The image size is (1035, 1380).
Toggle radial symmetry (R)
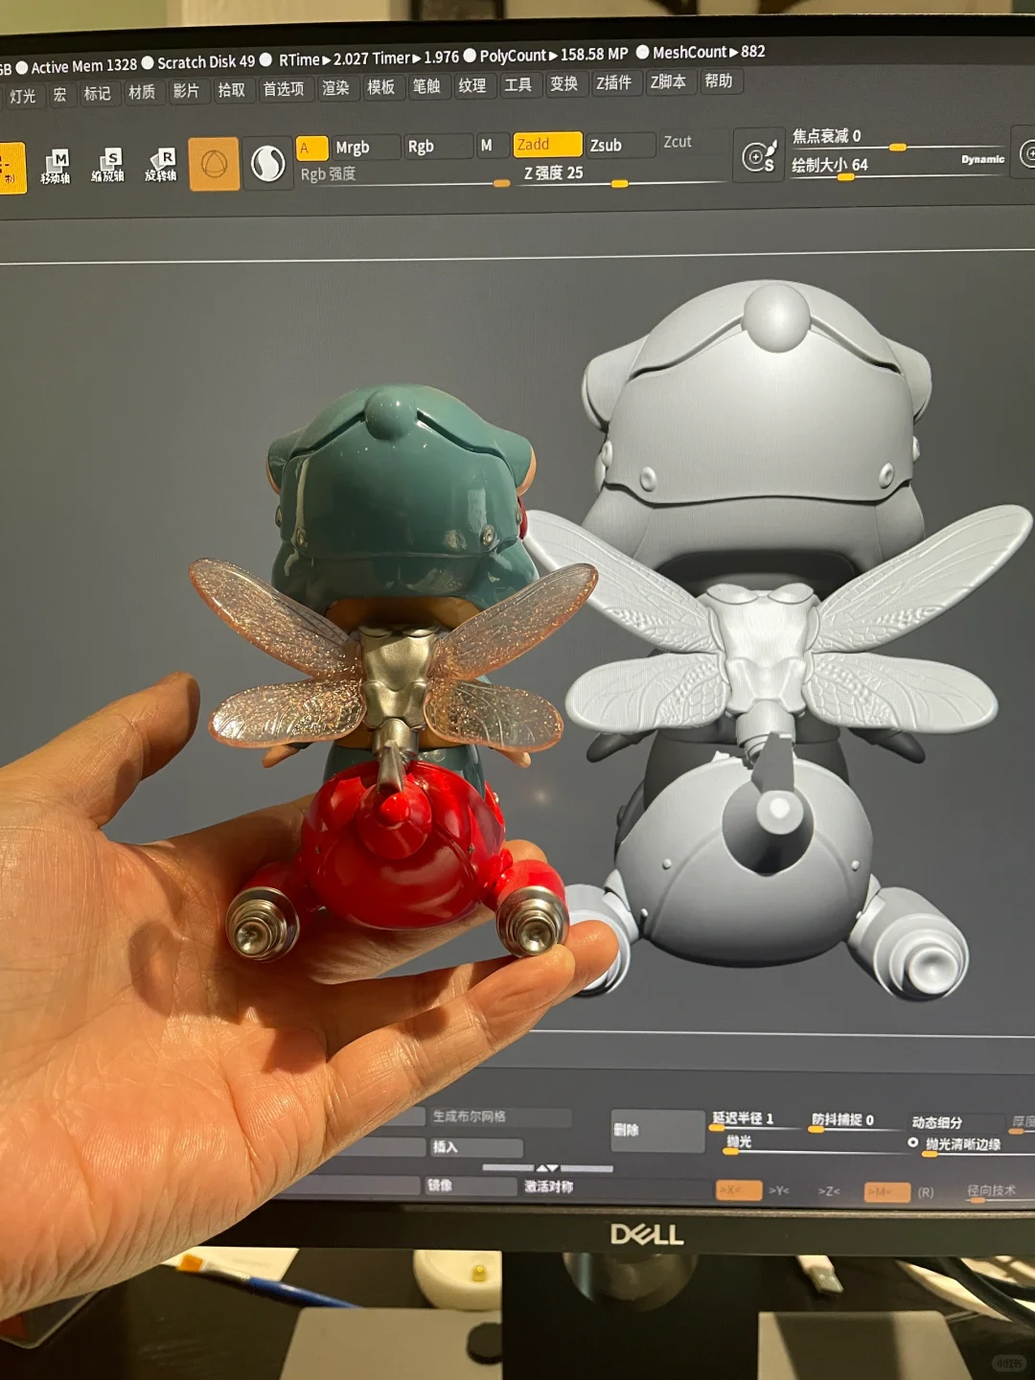(x=926, y=1193)
